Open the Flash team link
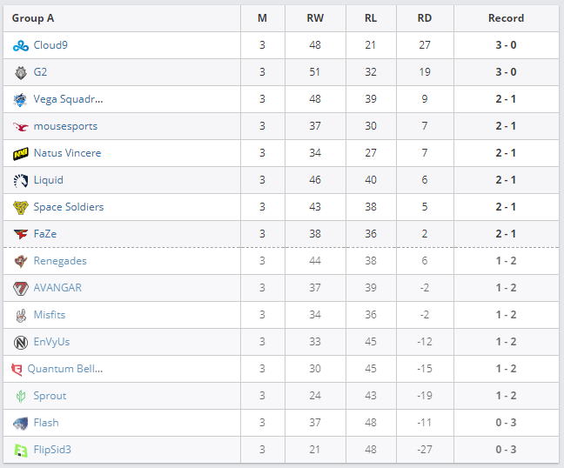The height and width of the screenshot is (468, 564). point(46,423)
